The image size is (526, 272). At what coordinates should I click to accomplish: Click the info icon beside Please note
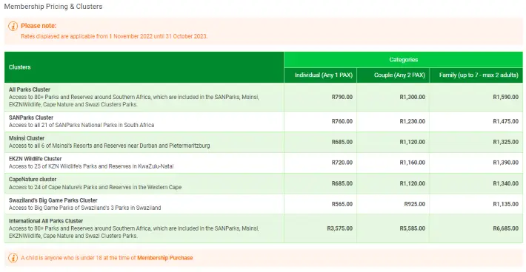coord(13,26)
